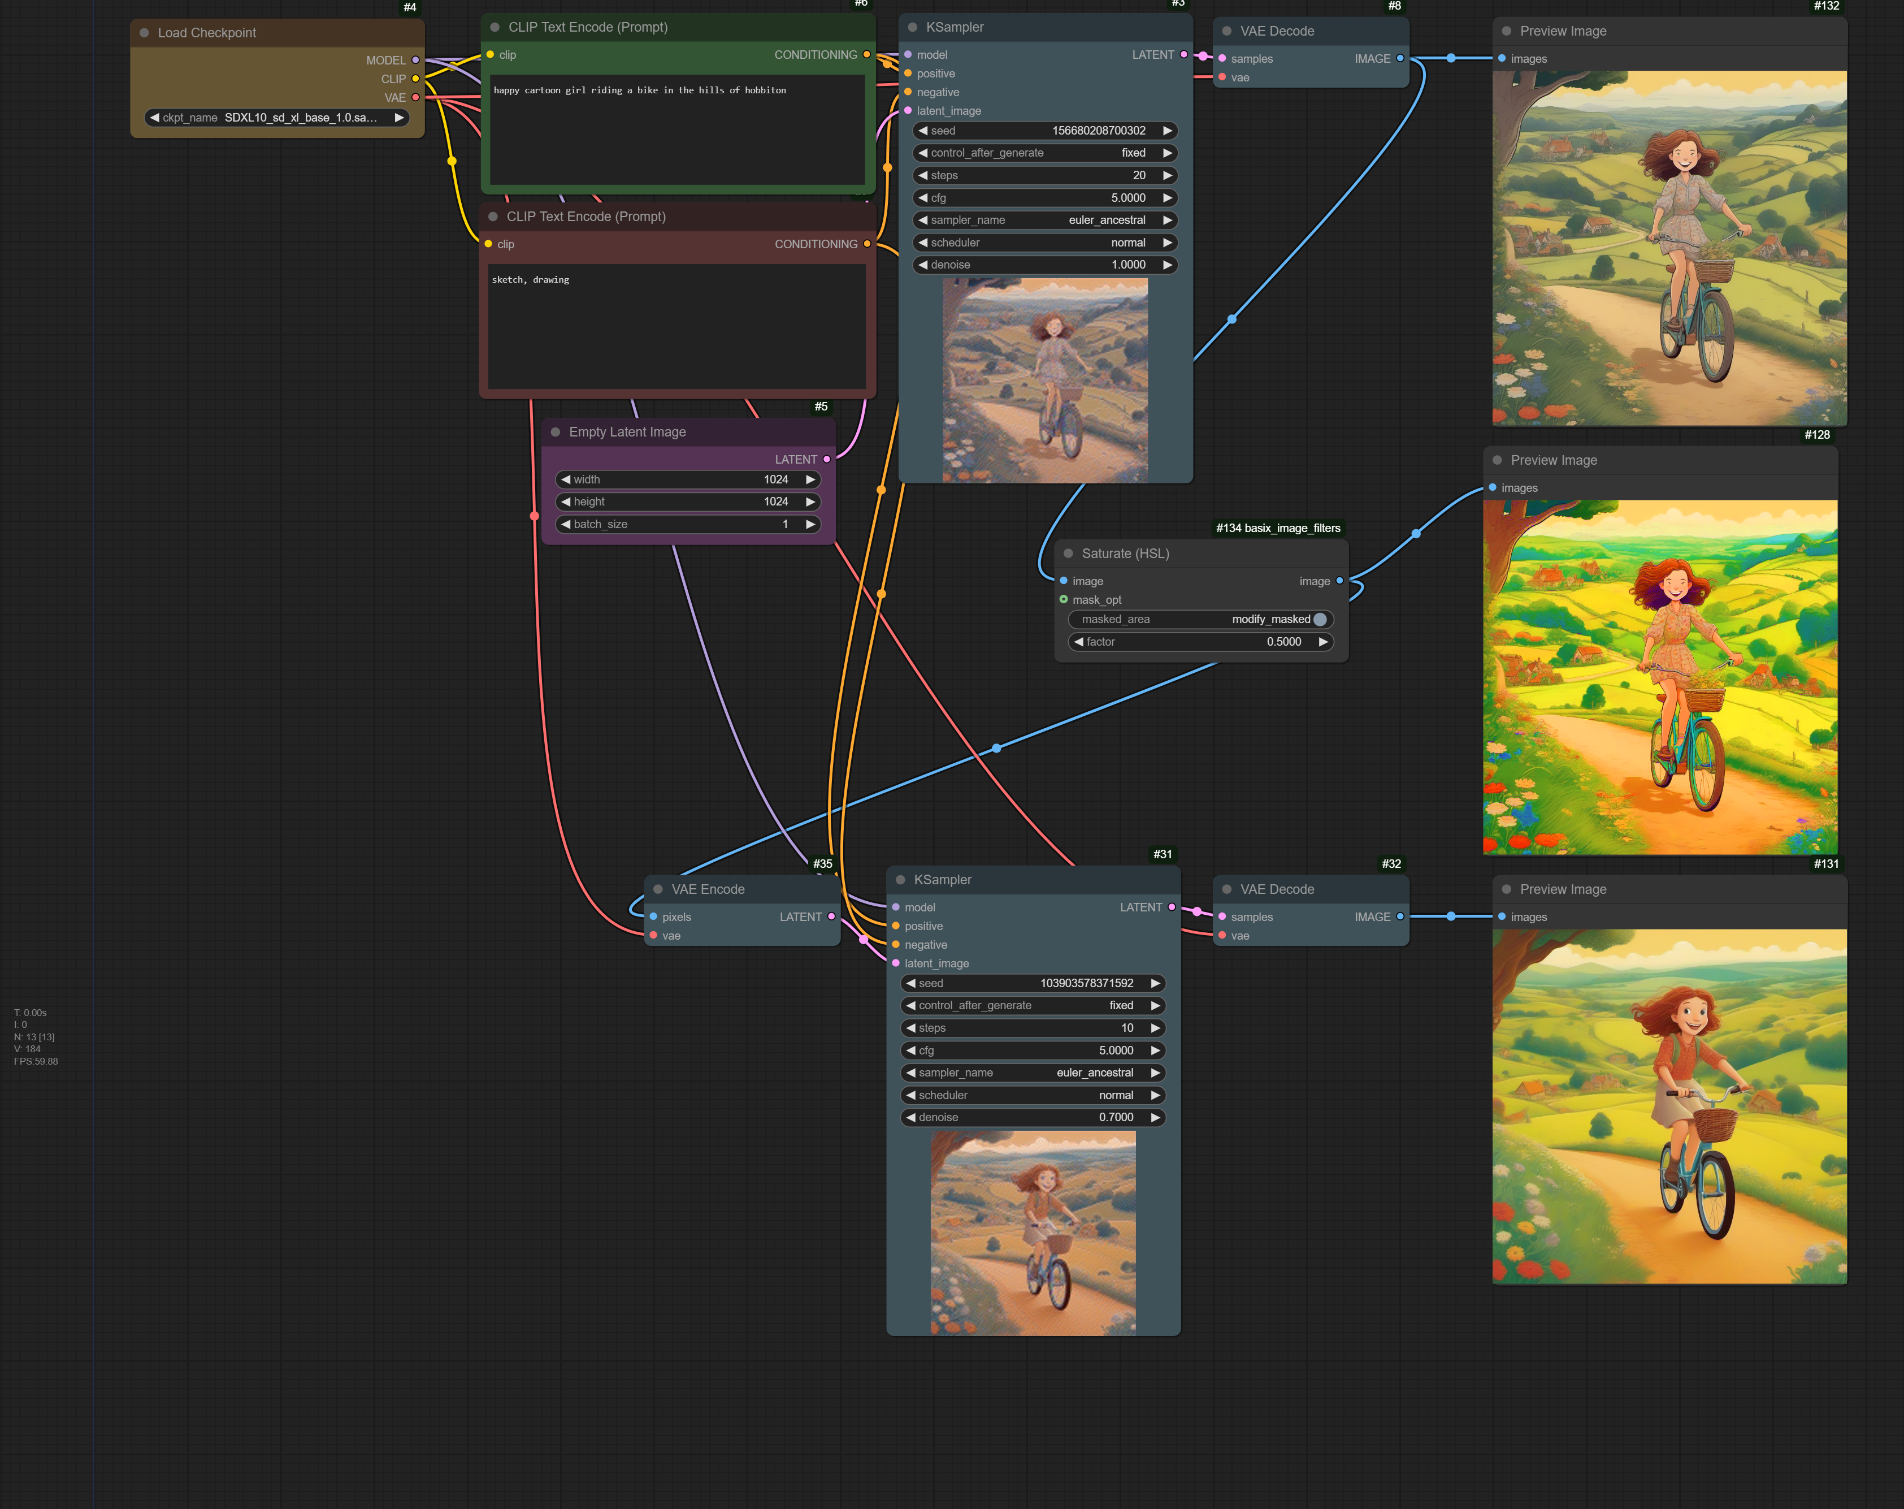Click the top KSampler latent preview thumbnail
Viewport: 1904px width, 1509px height.
click(x=1046, y=380)
